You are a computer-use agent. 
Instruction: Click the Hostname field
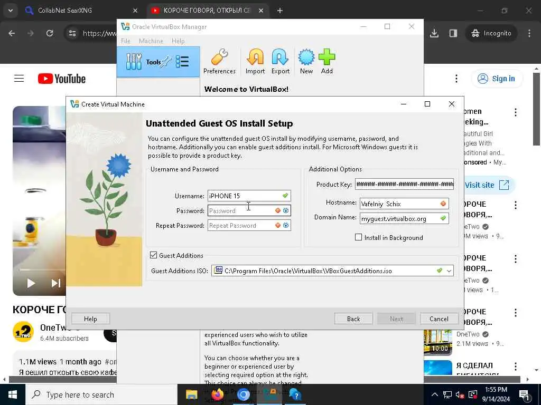click(404, 204)
